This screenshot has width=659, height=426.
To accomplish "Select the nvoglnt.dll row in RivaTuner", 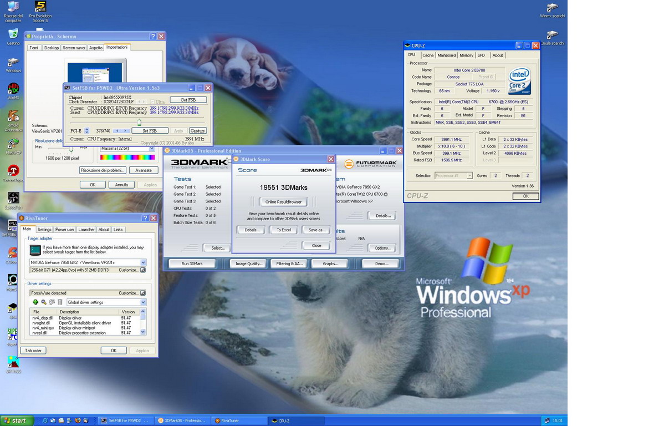I will click(85, 323).
